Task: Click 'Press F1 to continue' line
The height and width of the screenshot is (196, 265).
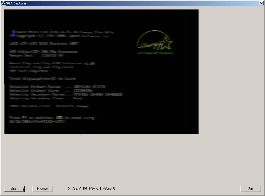Action: click(x=53, y=118)
